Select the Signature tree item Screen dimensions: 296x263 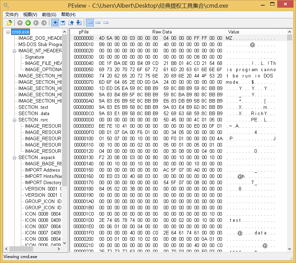(x=34, y=57)
